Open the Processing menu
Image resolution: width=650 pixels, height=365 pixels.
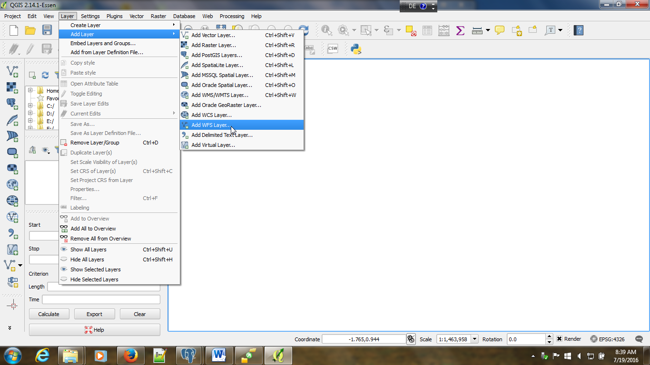tap(232, 16)
